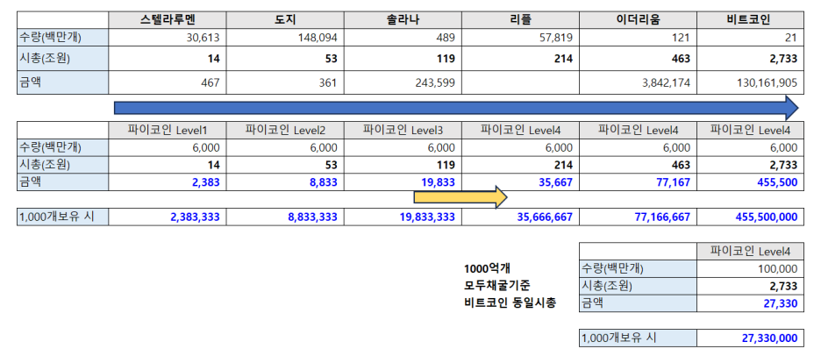Viewport: 821px width, 363px height.
Task: Click the 1000억개 note text
Action: point(487,269)
